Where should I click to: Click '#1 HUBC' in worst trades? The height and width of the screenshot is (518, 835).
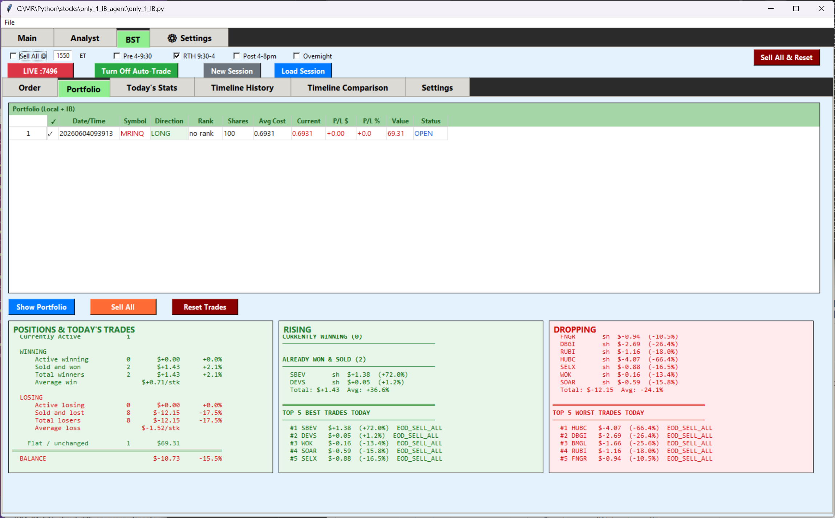coord(573,428)
